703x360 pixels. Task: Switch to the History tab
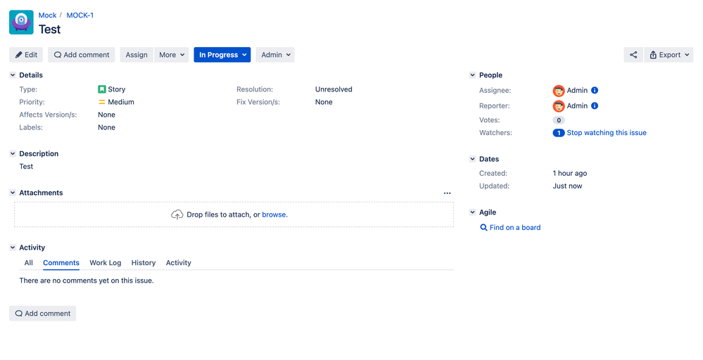point(144,263)
